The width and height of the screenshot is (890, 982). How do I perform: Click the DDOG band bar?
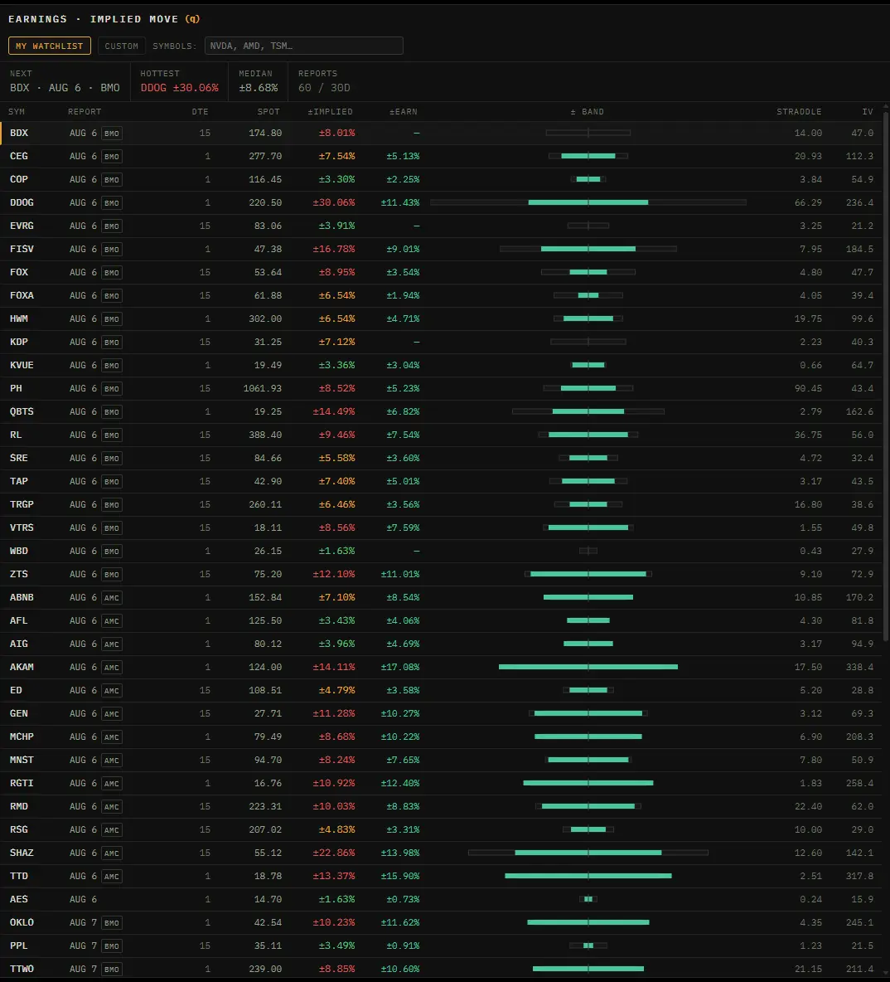pyautogui.click(x=588, y=202)
